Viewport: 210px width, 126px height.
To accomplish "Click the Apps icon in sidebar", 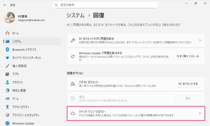I will (x=8, y=74).
